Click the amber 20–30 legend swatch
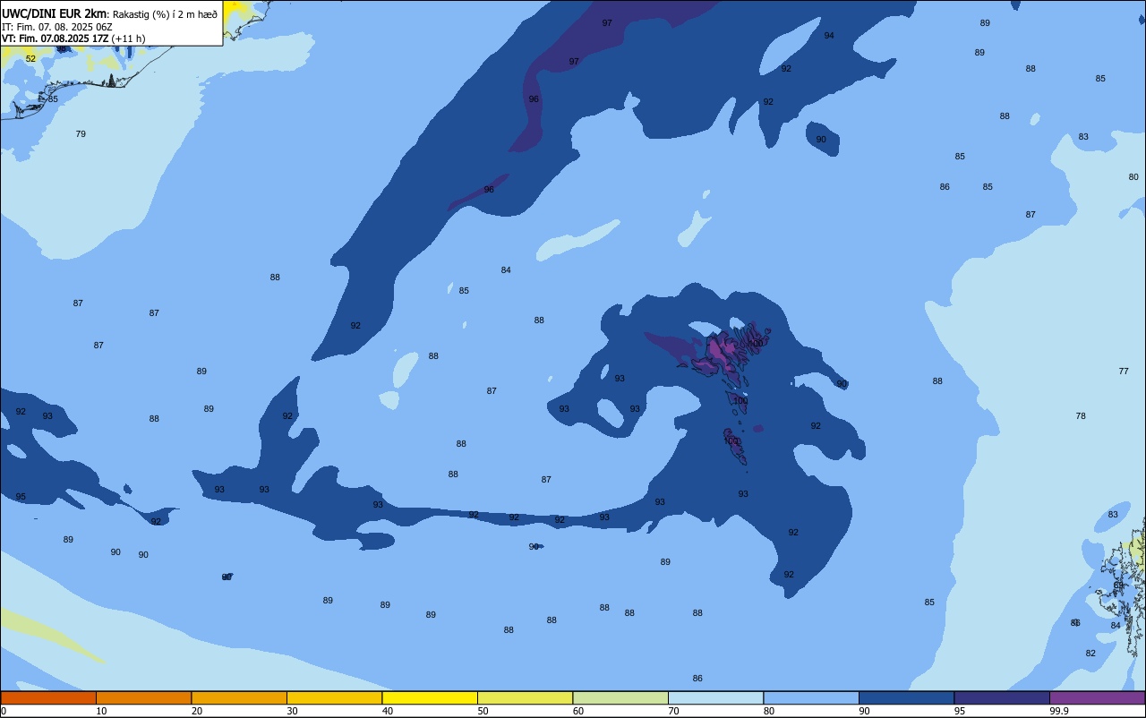 tap(239, 697)
